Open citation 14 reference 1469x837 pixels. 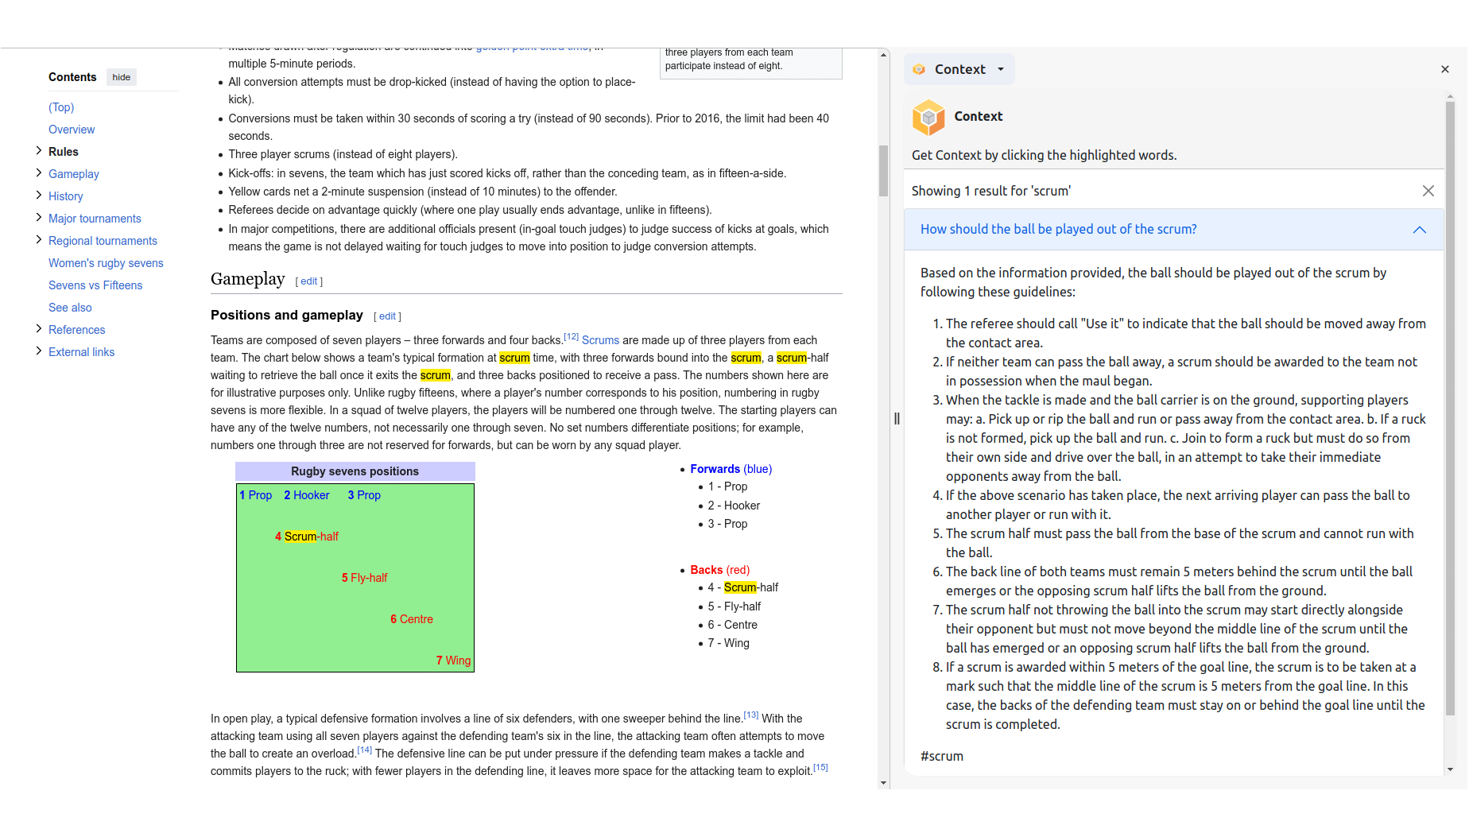364,750
